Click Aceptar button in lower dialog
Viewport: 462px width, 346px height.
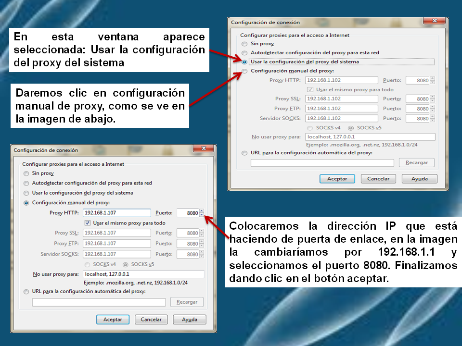pos(113,320)
